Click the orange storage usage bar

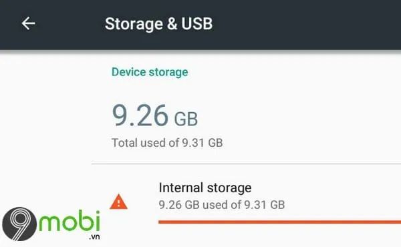click(x=280, y=222)
